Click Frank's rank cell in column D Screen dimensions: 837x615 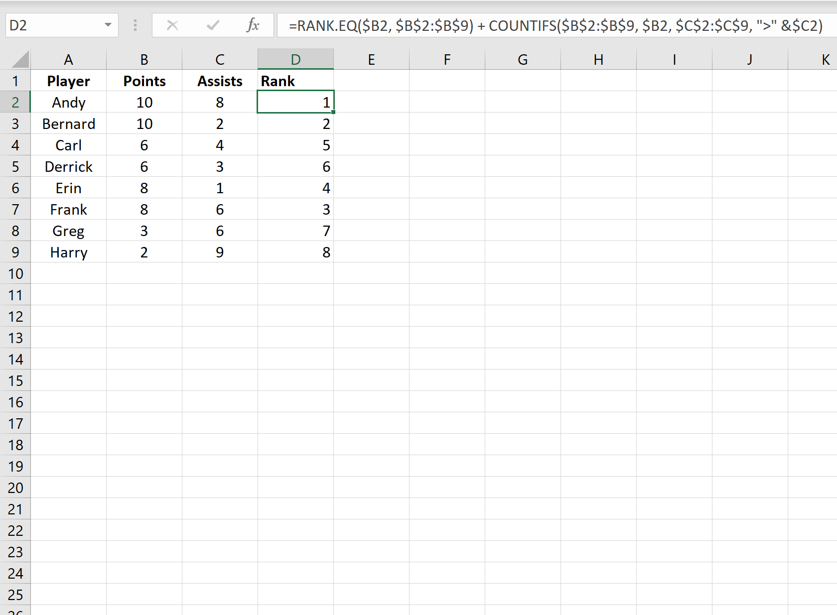(295, 210)
